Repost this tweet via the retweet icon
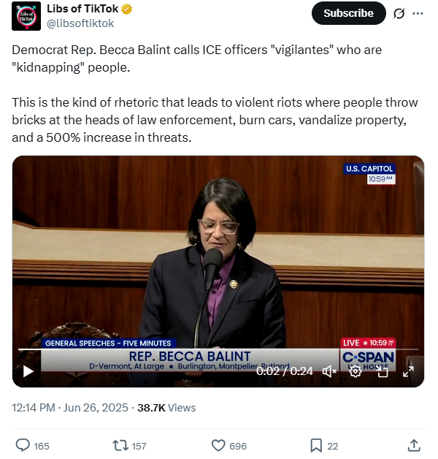The height and width of the screenshot is (459, 438). coord(120,445)
